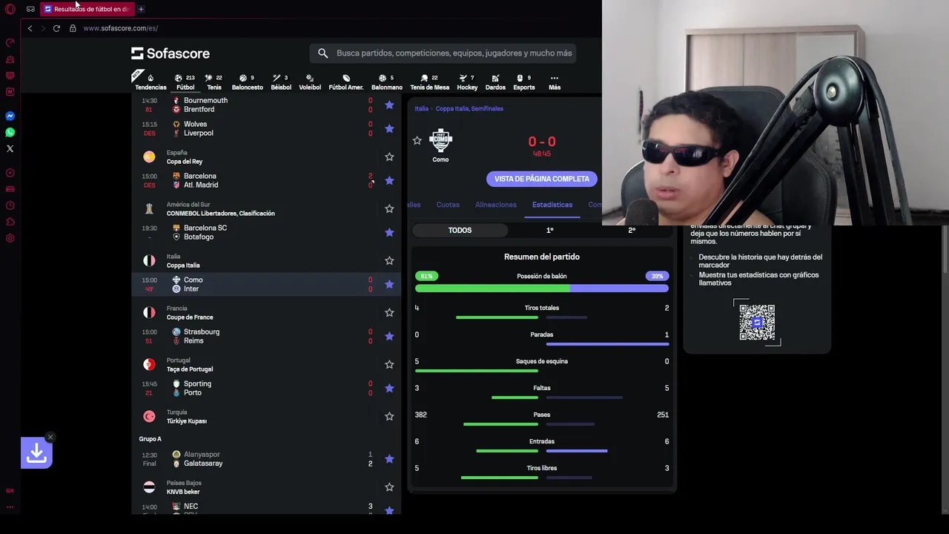Open GX Control speedometer in the sidebar
This screenshot has width=949, height=534.
[x=10, y=42]
